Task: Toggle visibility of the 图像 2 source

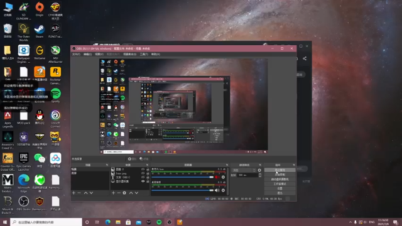Action: tap(143, 169)
